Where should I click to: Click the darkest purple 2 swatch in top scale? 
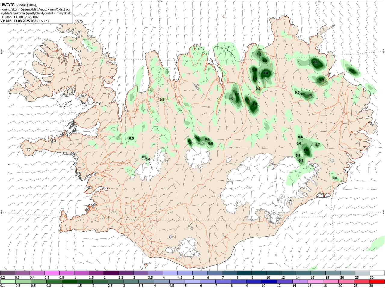point(111,273)
